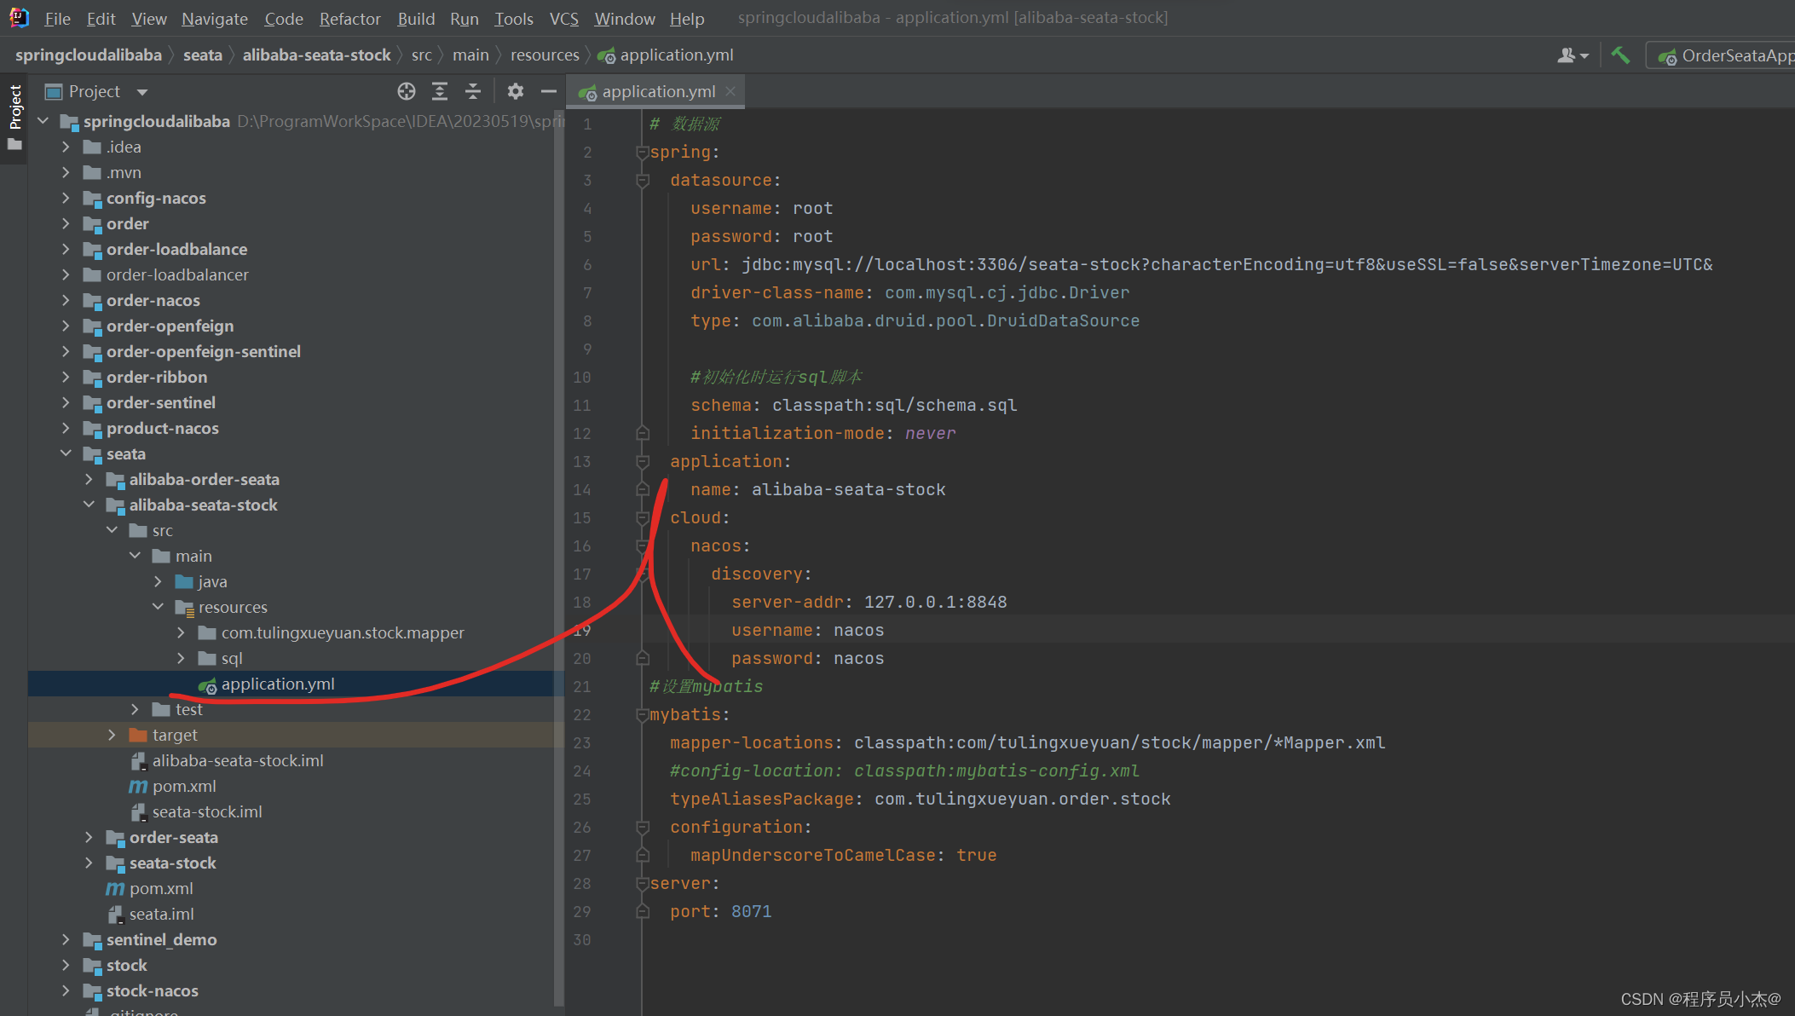Collapse the alibaba-seata-stock module
Image resolution: width=1795 pixels, height=1016 pixels.
(x=89, y=505)
